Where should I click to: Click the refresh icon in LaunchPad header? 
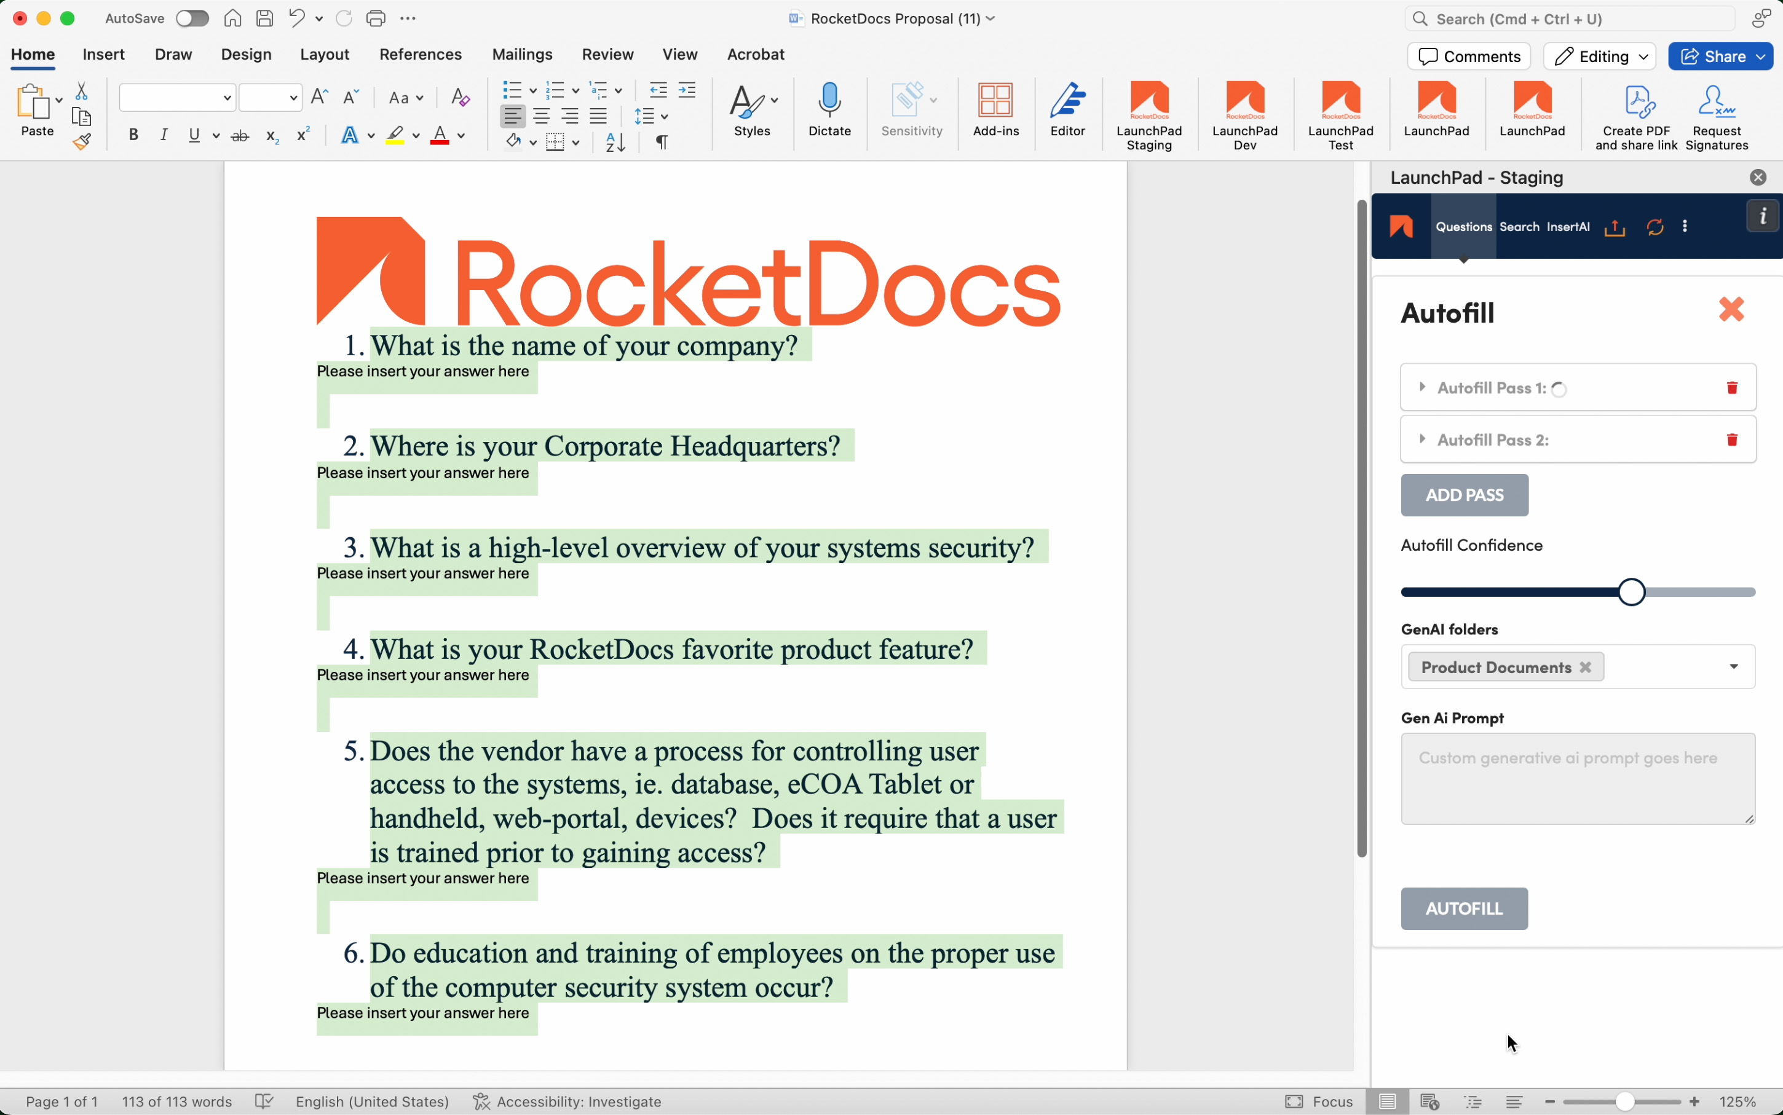point(1655,227)
